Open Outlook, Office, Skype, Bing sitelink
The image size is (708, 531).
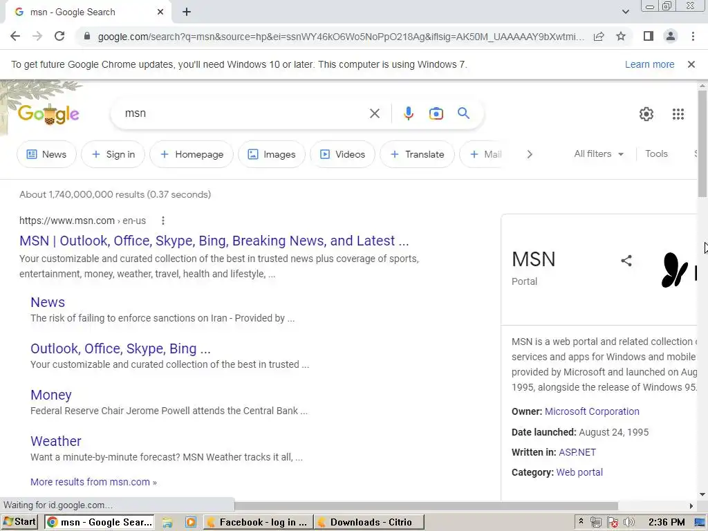120,348
